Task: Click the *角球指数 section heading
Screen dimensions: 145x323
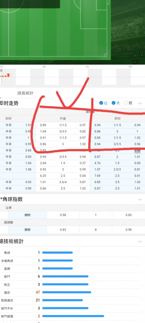Action: [12, 199]
